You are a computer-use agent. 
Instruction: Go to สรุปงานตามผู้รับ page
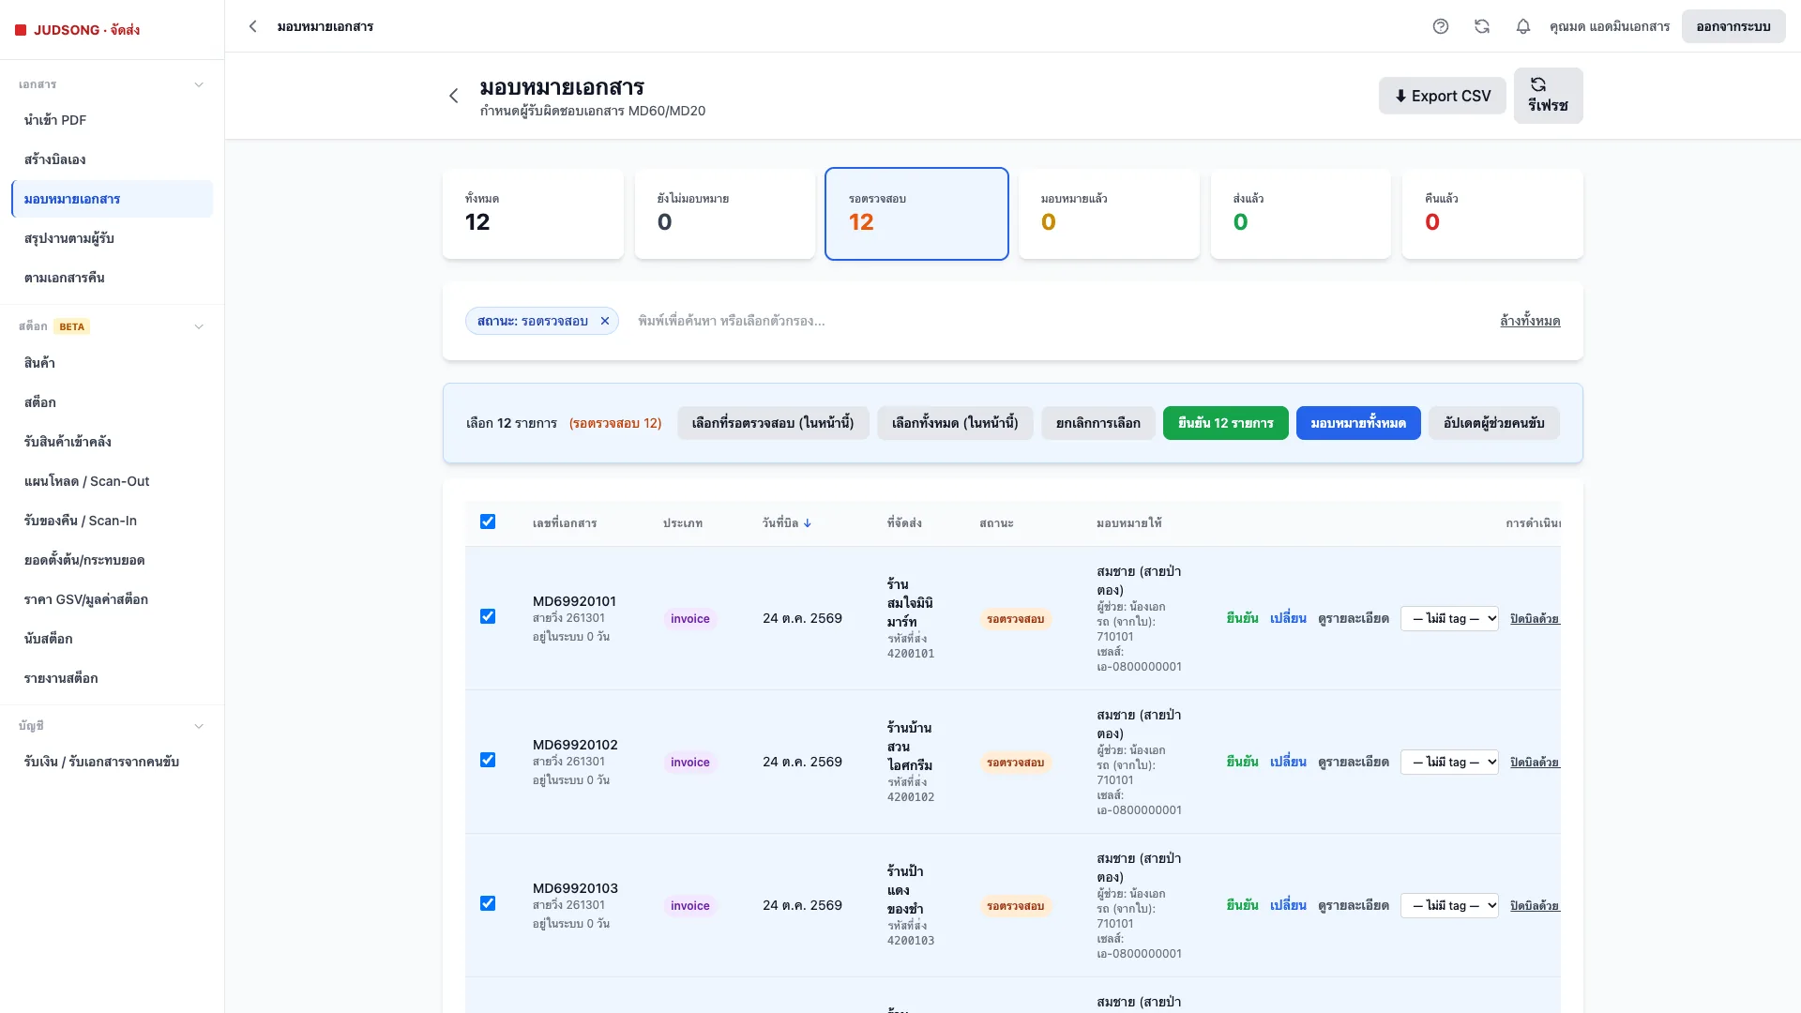113,238
